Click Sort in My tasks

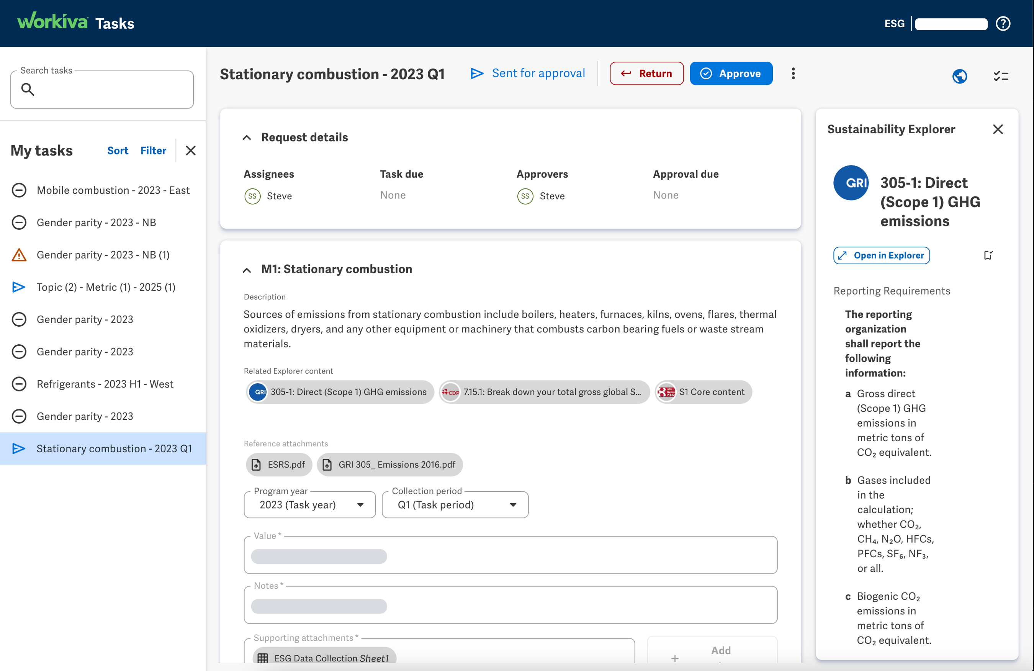[117, 151]
